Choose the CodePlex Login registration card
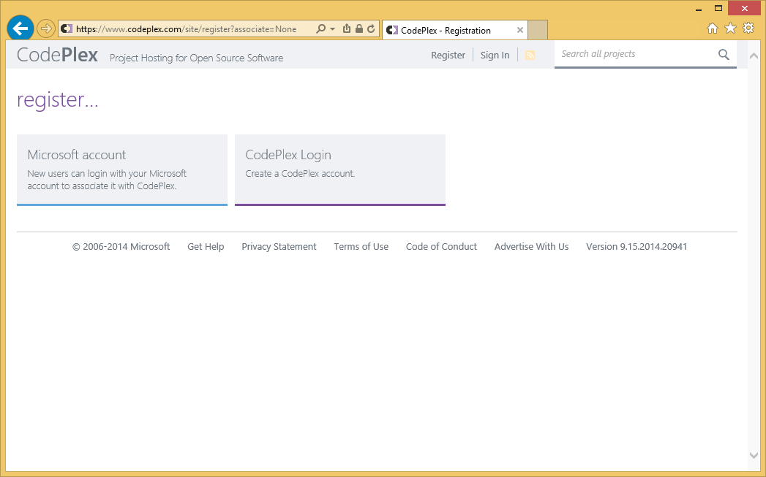Image resolution: width=766 pixels, height=477 pixels. point(340,170)
